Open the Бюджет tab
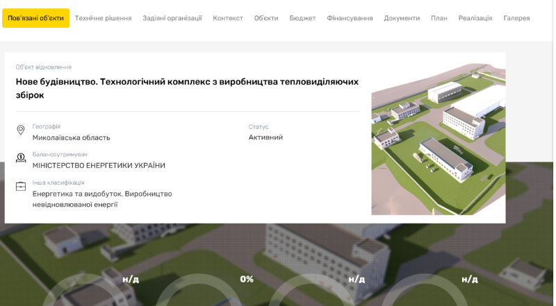The height and width of the screenshot is (306, 556). (x=302, y=18)
